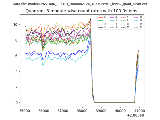Click the +2.883e8 axis offset text
This screenshot has width=160, height=120.
[135, 115]
